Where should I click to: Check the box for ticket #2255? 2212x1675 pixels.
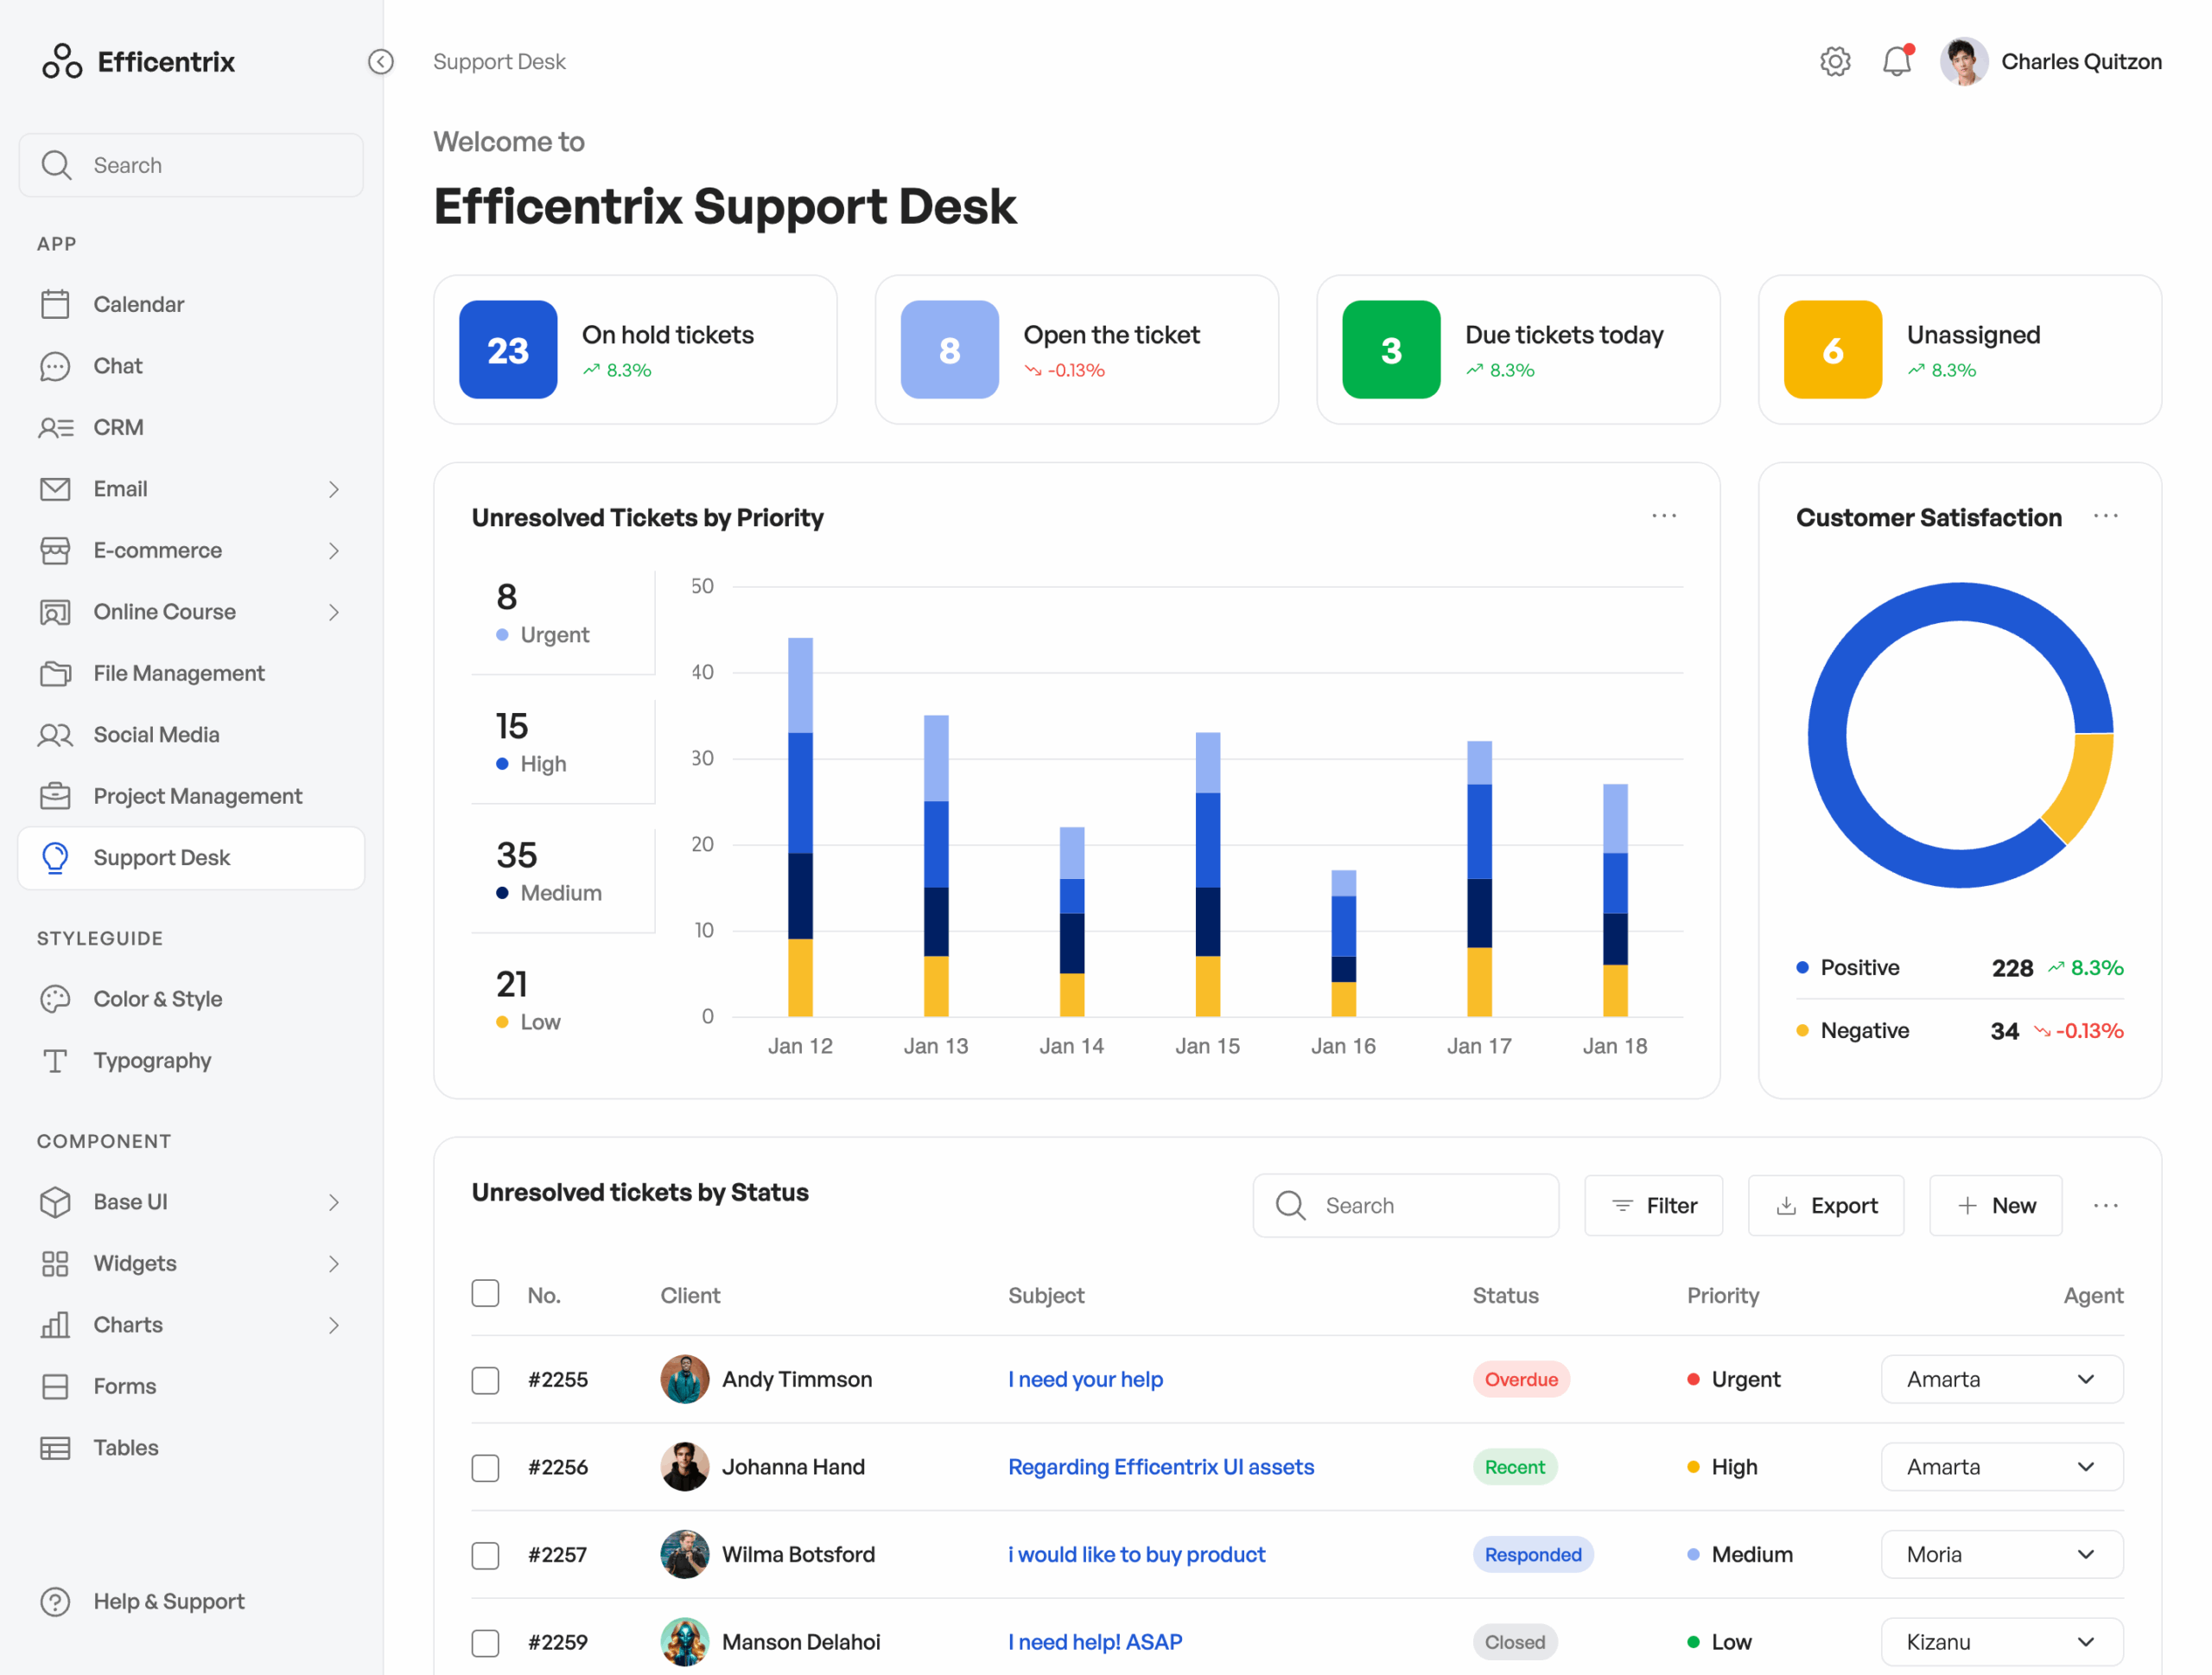[485, 1380]
